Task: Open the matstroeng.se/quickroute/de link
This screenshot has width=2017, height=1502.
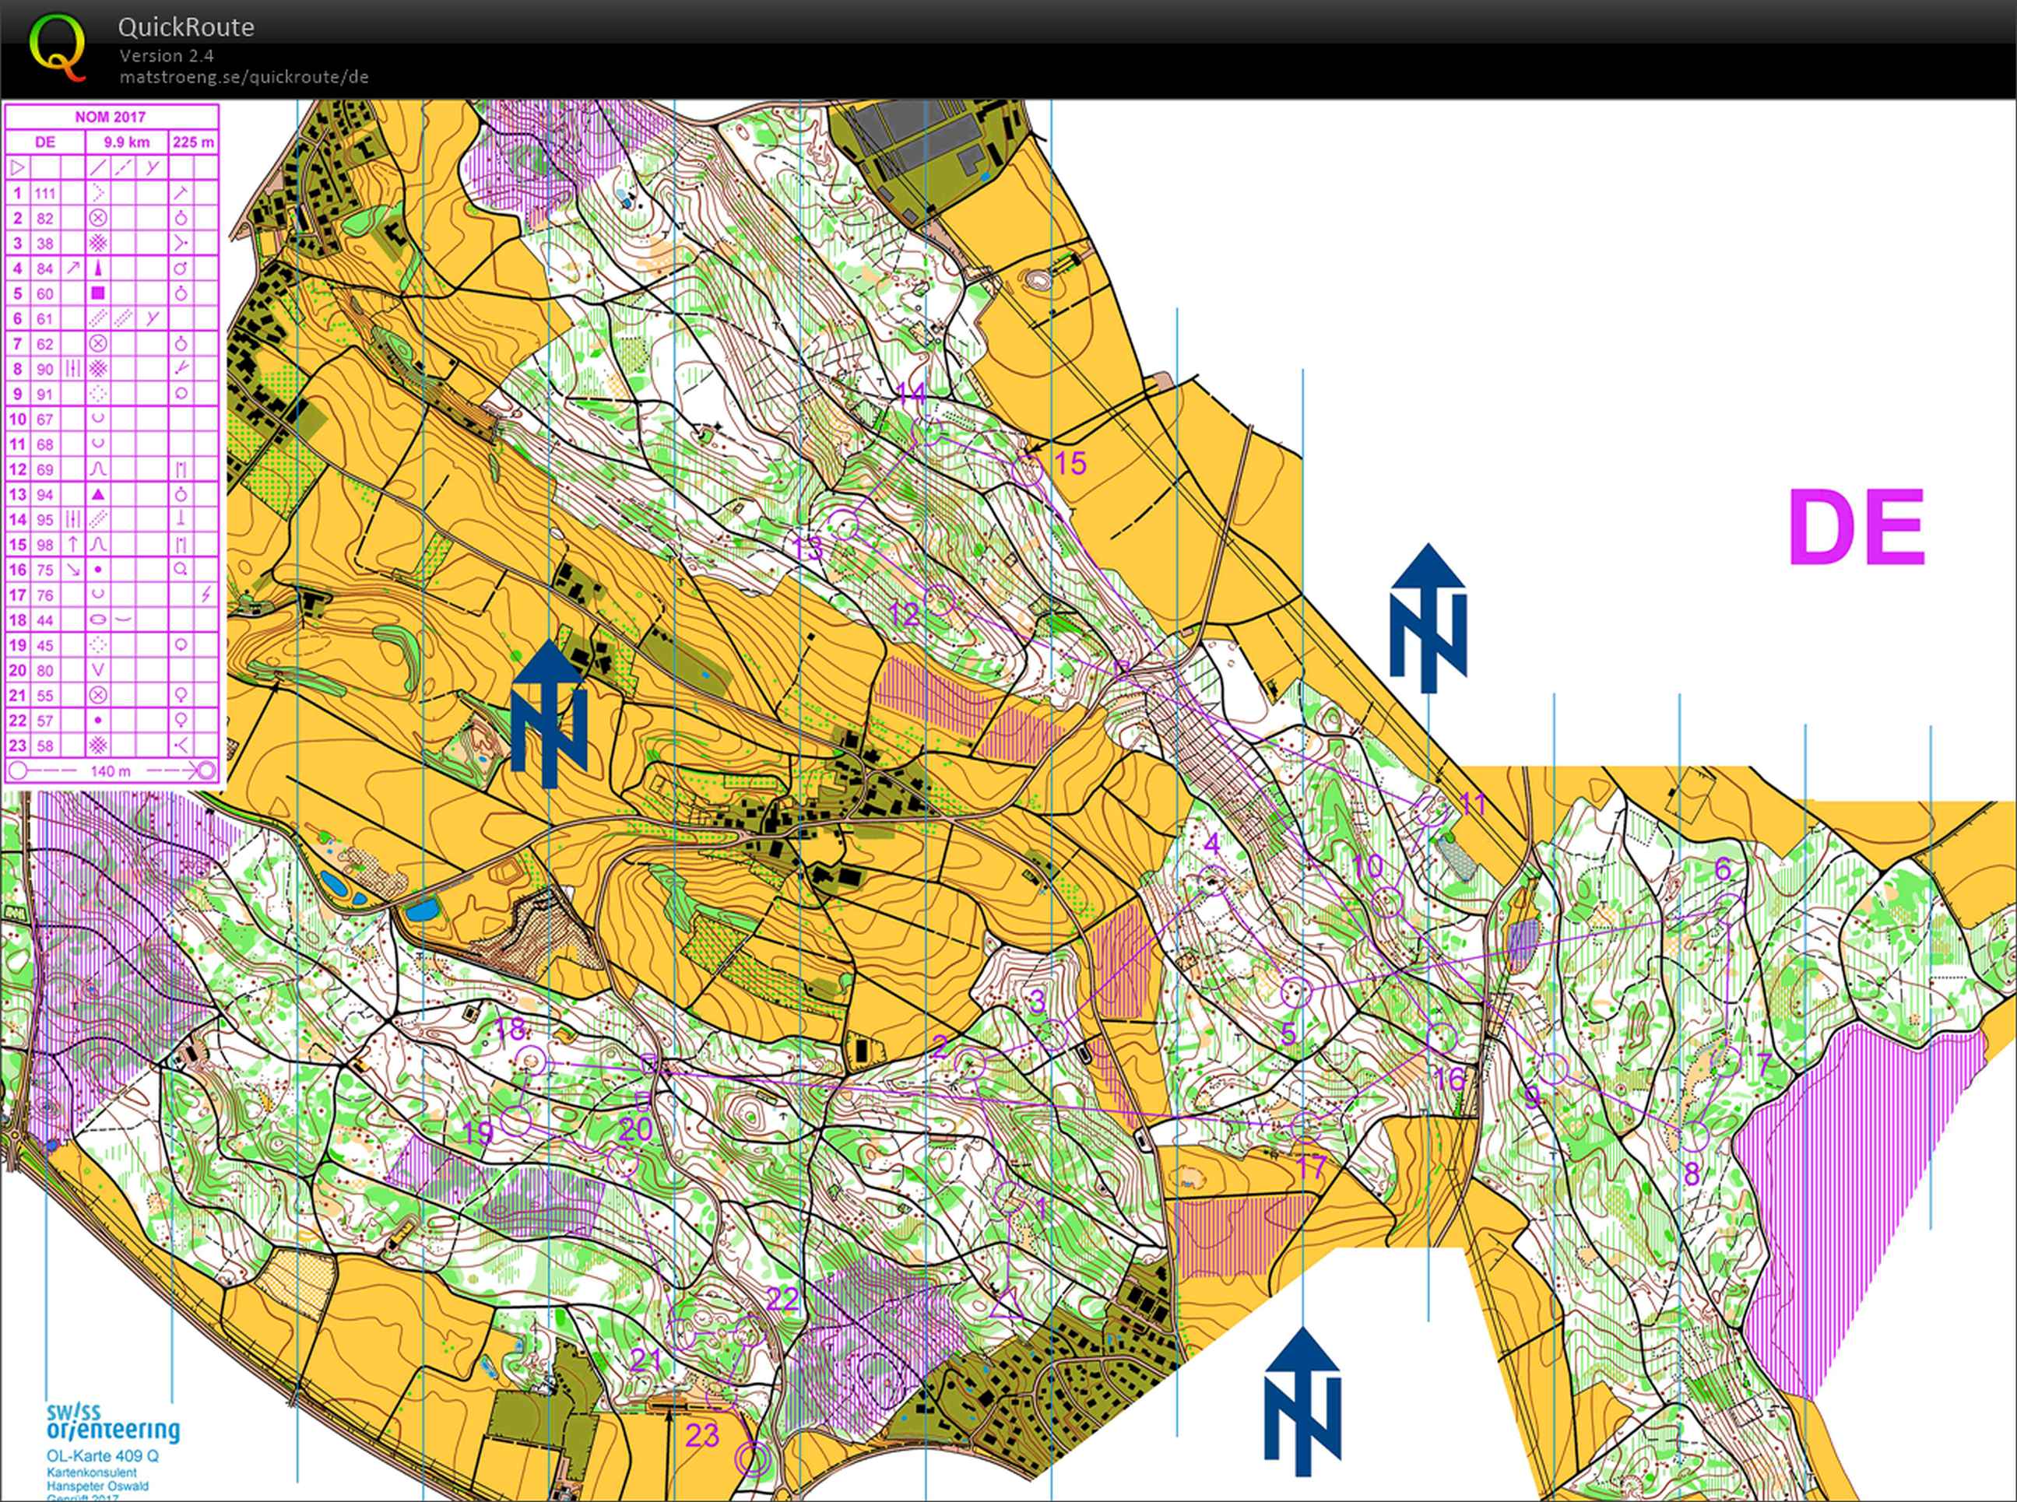Action: pos(244,77)
